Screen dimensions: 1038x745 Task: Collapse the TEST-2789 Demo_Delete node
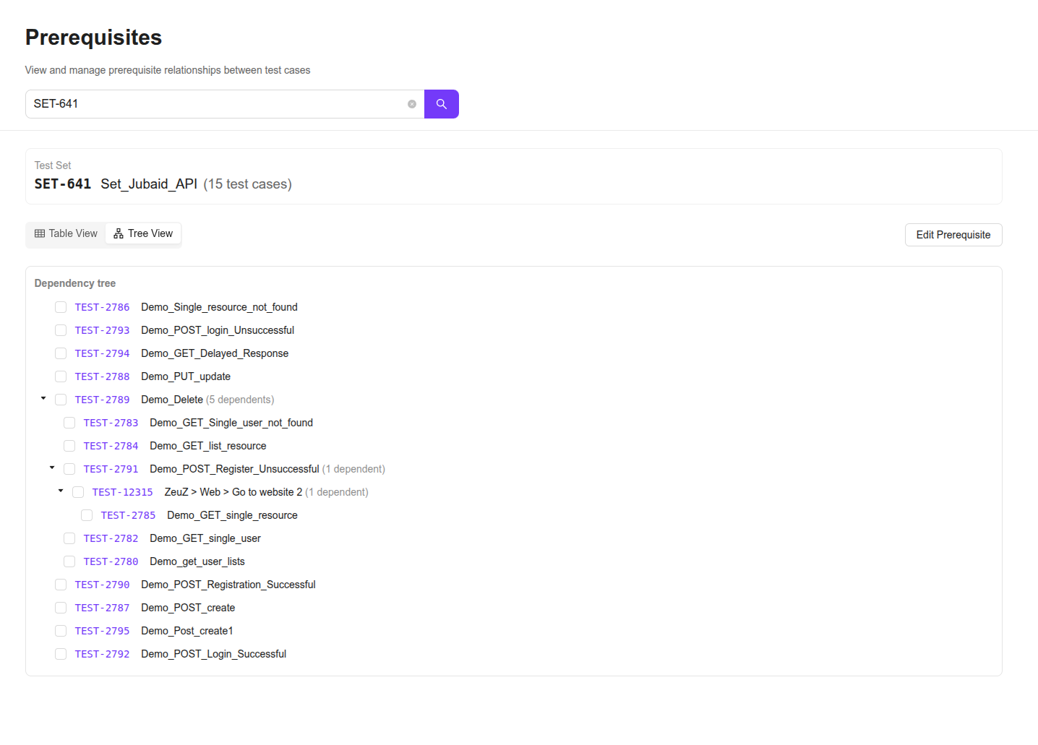tap(43, 399)
